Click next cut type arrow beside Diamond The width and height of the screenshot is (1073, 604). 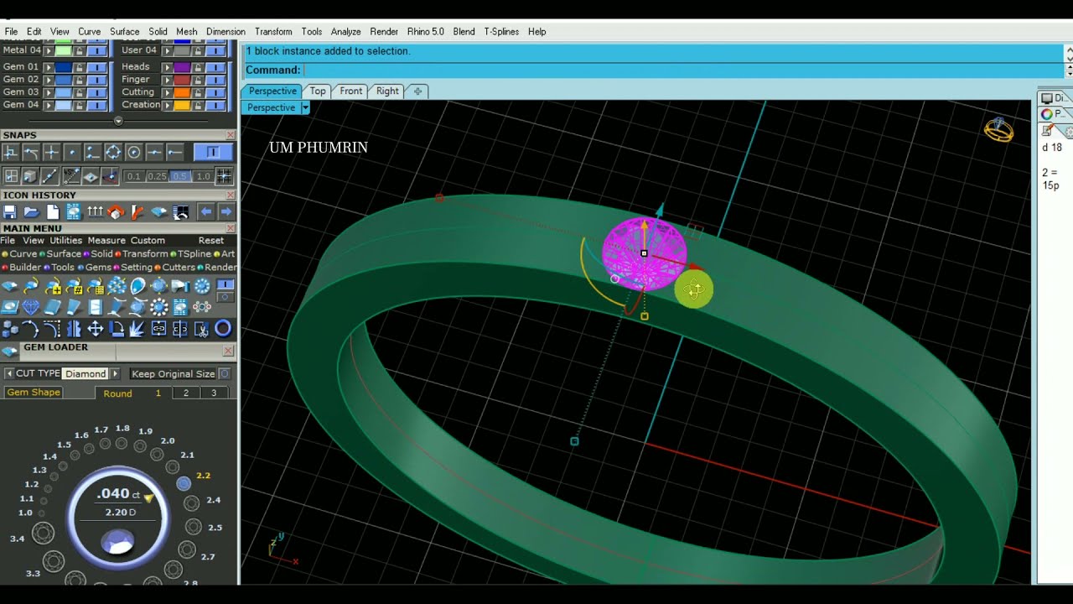tap(115, 373)
